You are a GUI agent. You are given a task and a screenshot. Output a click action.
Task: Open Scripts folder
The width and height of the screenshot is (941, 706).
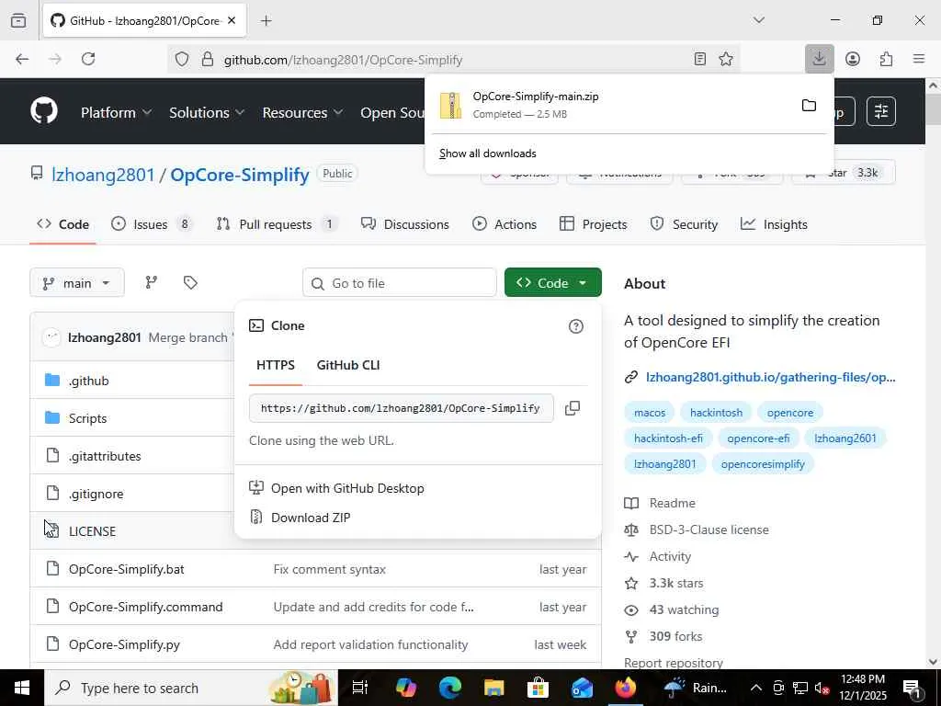coord(87,418)
